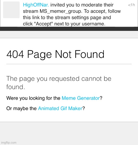
Task: Click the 404 Page Not Found heading
Action: pyautogui.click(x=55, y=54)
